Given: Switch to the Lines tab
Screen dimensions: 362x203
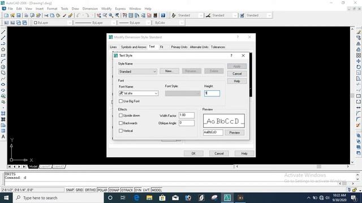Looking at the screenshot, I should click(x=113, y=47).
